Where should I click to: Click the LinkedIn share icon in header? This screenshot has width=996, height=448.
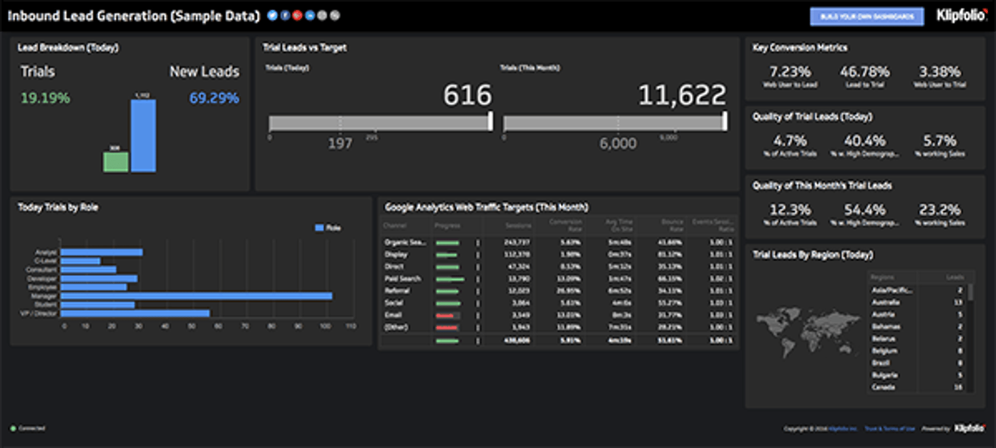pyautogui.click(x=310, y=16)
